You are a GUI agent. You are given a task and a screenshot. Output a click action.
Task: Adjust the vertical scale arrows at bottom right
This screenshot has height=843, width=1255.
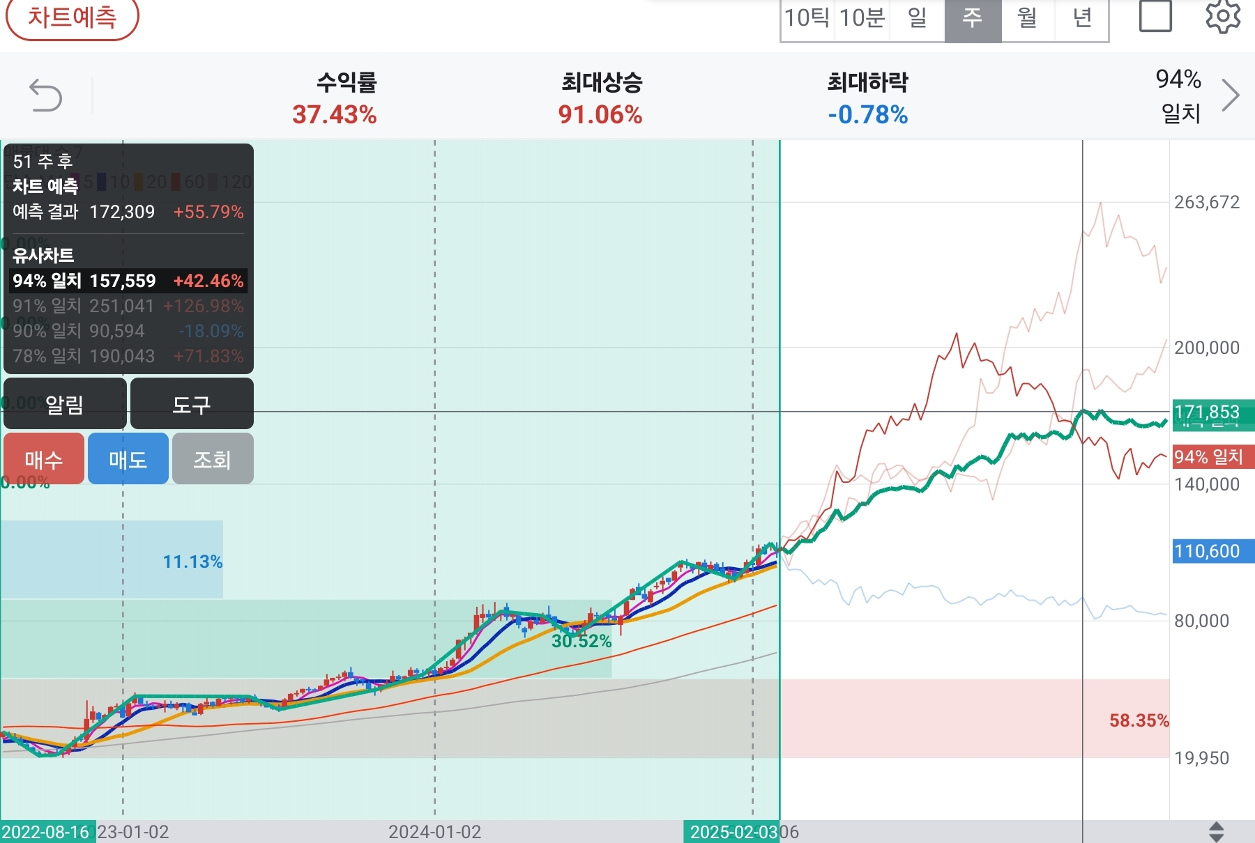tap(1216, 831)
